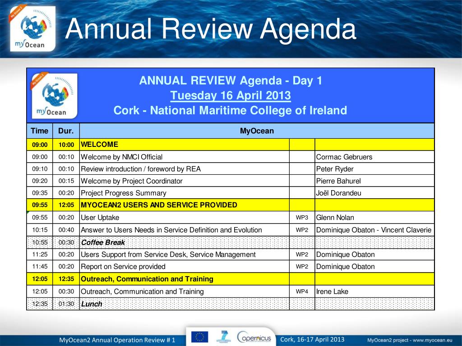Click 'WP3' work package cell
The height and width of the screenshot is (346, 462).
tap(302, 218)
